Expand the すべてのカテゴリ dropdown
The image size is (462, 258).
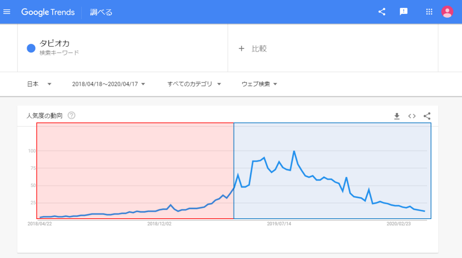point(194,84)
